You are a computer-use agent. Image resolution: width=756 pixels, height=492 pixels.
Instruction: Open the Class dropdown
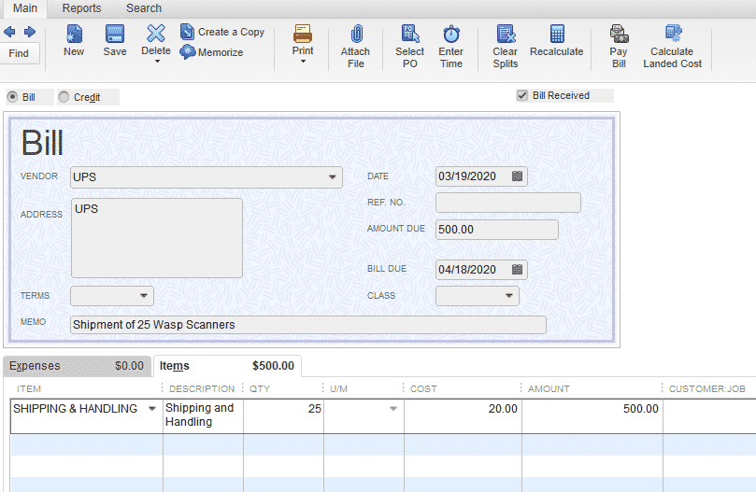pyautogui.click(x=509, y=295)
